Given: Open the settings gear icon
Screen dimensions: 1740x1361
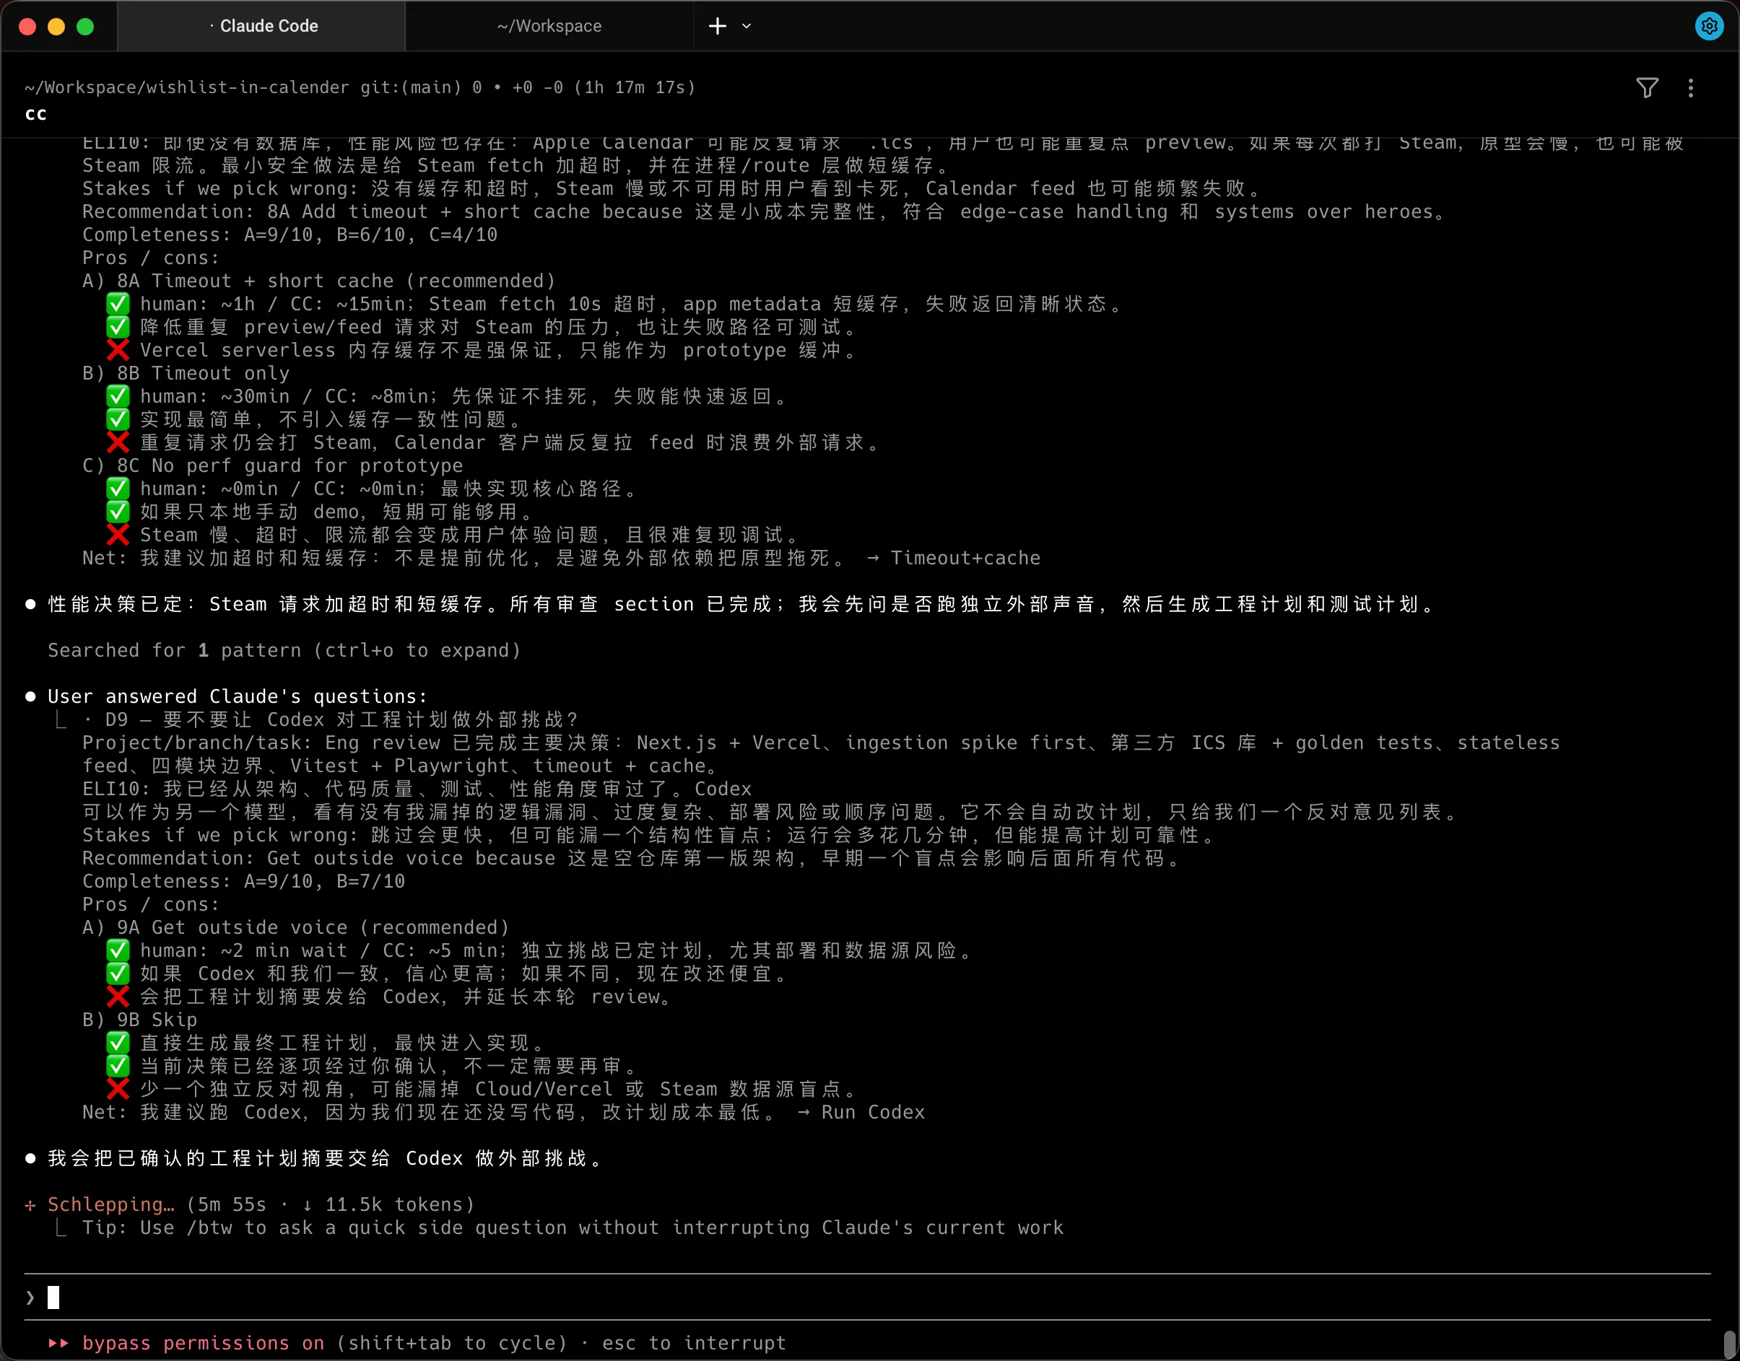Looking at the screenshot, I should point(1709,26).
